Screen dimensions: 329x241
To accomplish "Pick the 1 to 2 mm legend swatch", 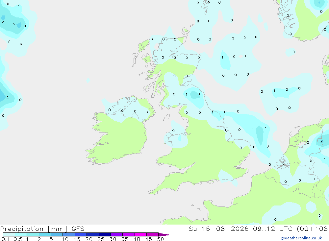I will click(33, 234).
